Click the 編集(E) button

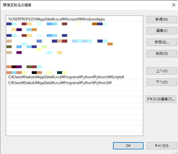pos(162,31)
